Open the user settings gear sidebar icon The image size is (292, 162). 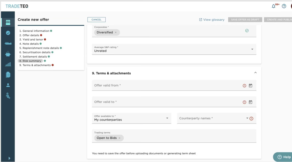tap(8, 96)
